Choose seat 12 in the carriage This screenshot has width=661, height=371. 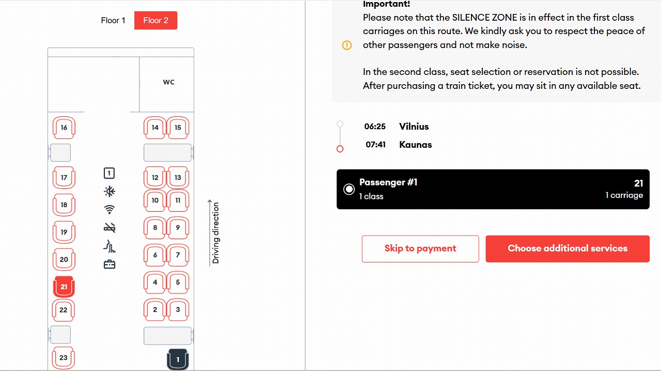click(155, 177)
